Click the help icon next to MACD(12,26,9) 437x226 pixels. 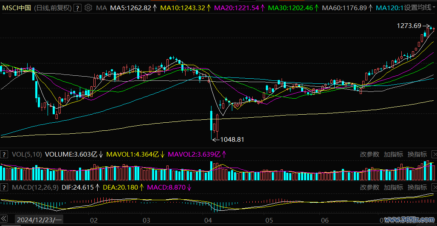pos(5,187)
